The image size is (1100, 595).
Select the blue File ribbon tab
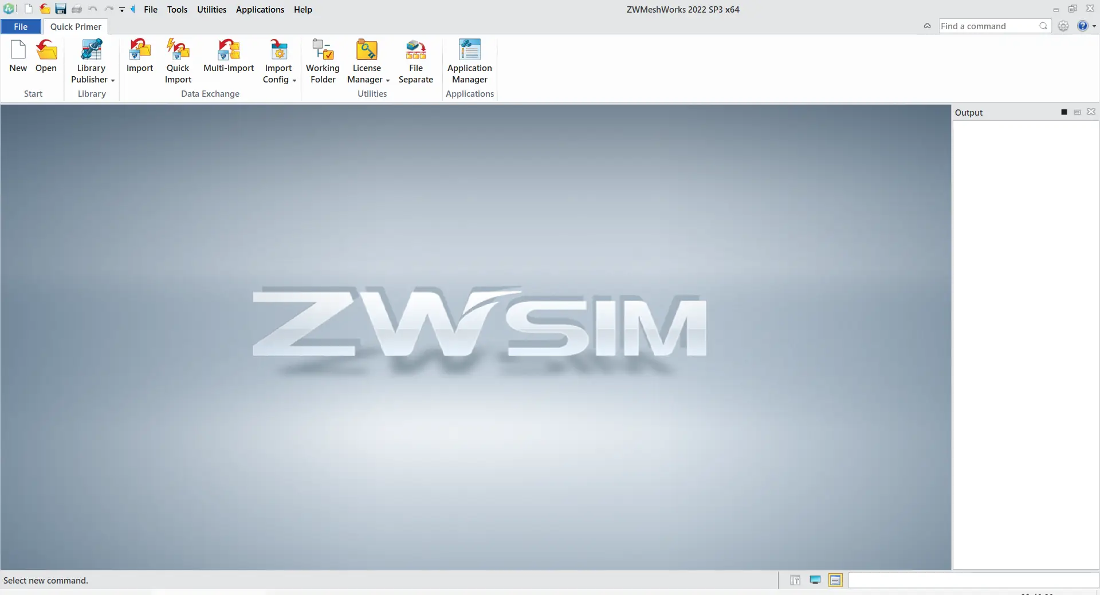pyautogui.click(x=21, y=26)
